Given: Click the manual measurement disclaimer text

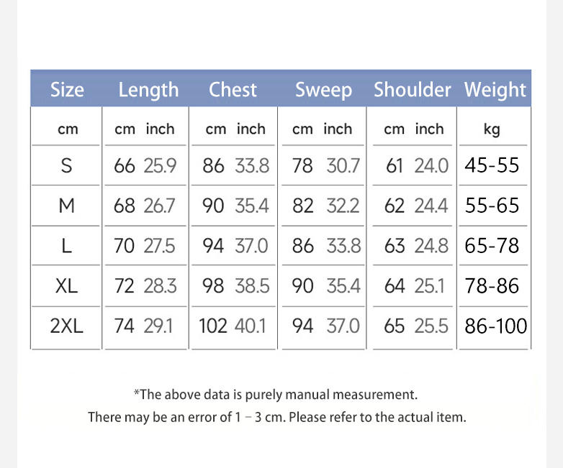Looking at the screenshot, I should (x=276, y=395).
